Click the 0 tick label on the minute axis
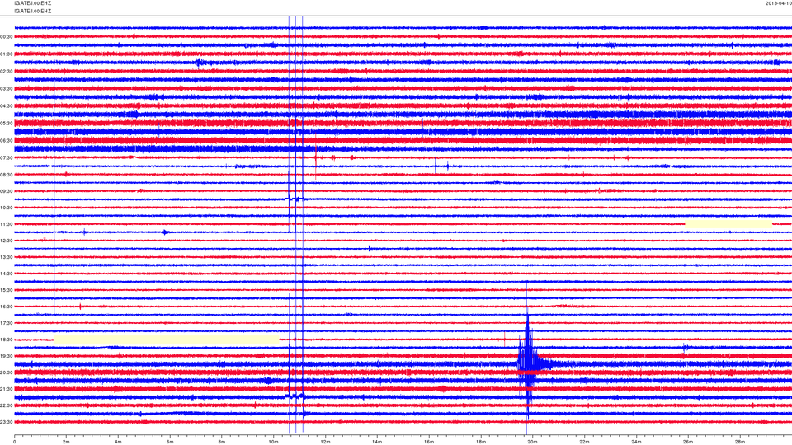This screenshot has width=792, height=445. click(15, 442)
